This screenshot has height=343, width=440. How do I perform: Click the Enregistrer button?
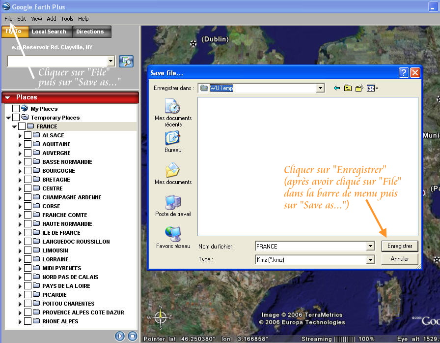point(400,246)
